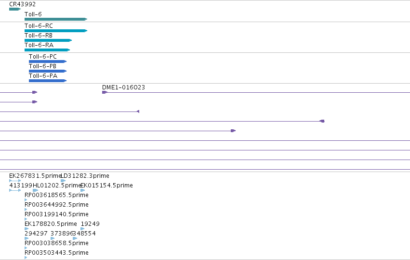Screen dimensions: 410x260
Task: Click the Toll-6-PC protein bar
Action: [x=48, y=62]
